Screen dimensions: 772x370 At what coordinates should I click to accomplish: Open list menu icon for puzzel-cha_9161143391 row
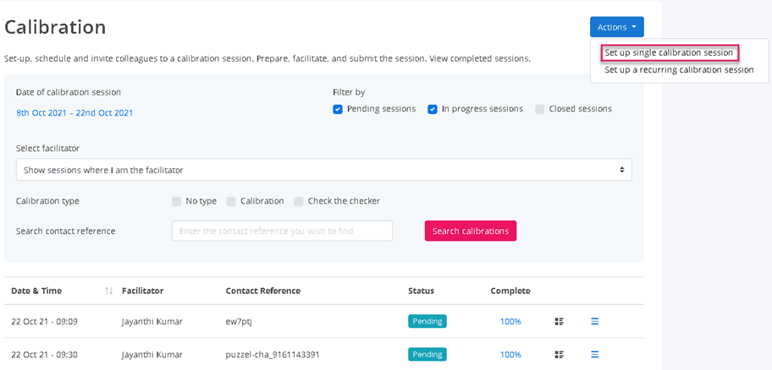594,355
